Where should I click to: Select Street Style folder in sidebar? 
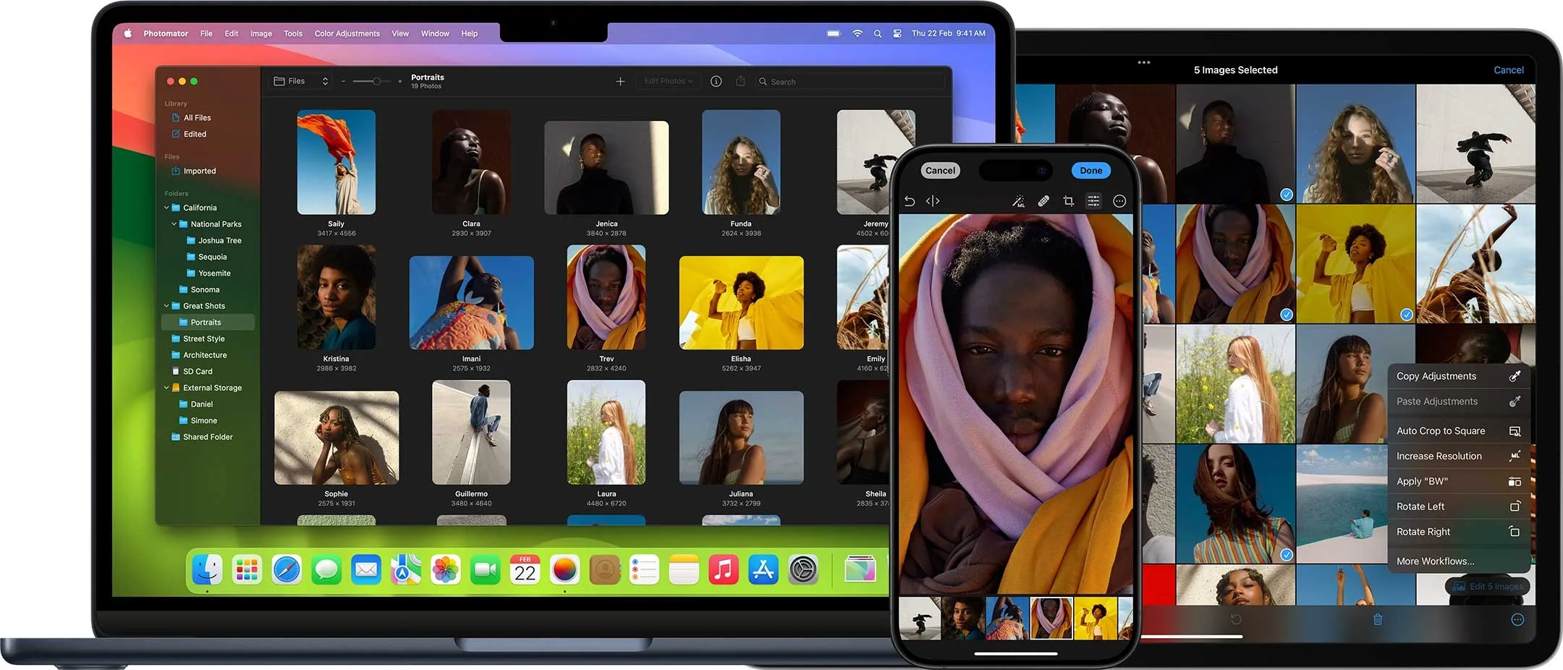[198, 339]
